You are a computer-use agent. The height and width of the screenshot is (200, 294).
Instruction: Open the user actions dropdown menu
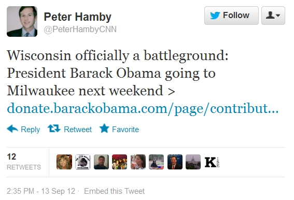click(273, 16)
